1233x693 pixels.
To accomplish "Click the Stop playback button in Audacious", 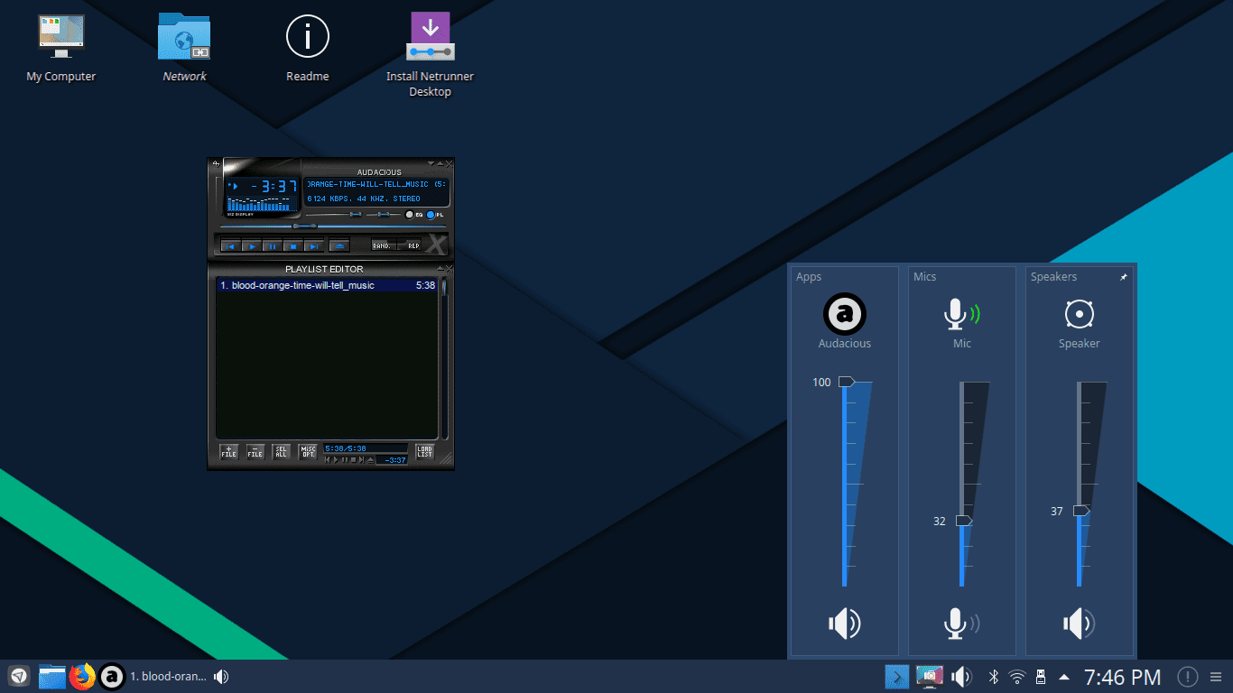I will point(292,245).
